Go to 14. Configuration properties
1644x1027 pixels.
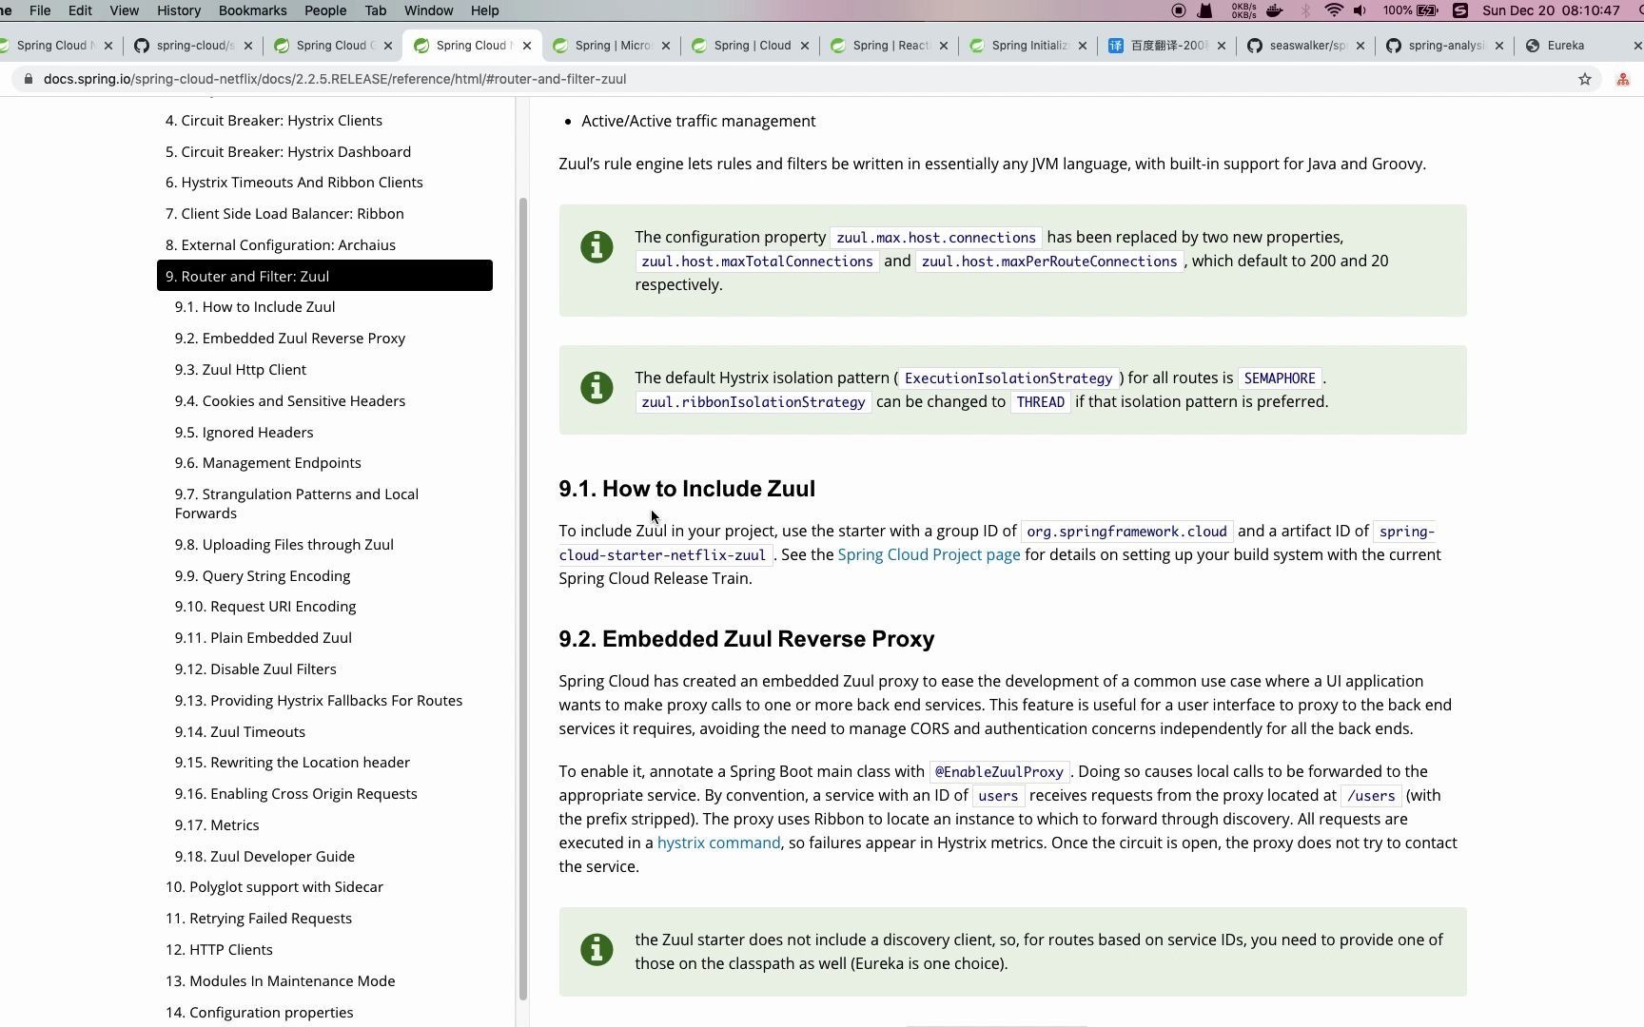point(260,1013)
